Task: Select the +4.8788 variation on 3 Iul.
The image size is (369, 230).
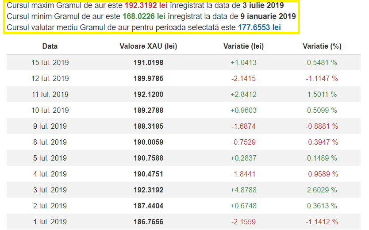Action: coord(243,190)
